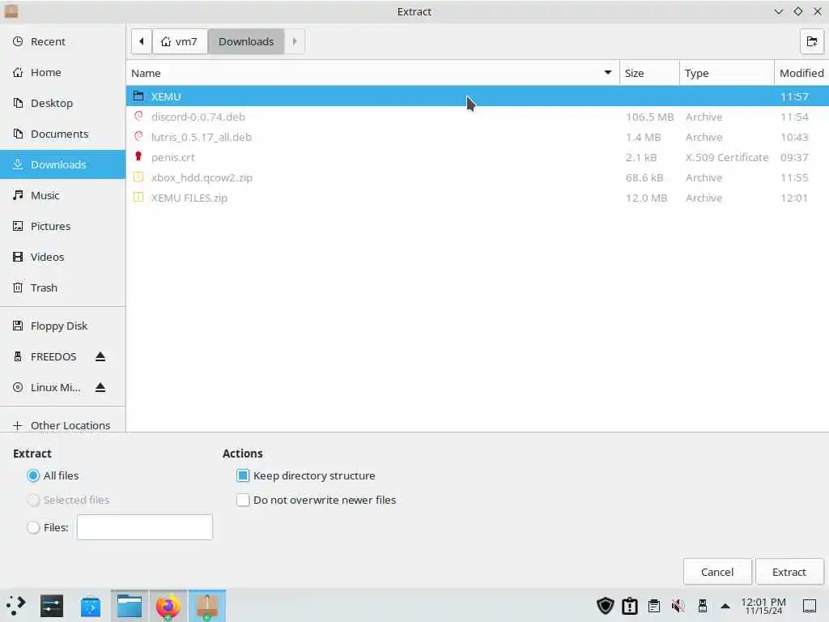Expand hidden tray icons arrow
Screen dimensions: 829x622
725,606
